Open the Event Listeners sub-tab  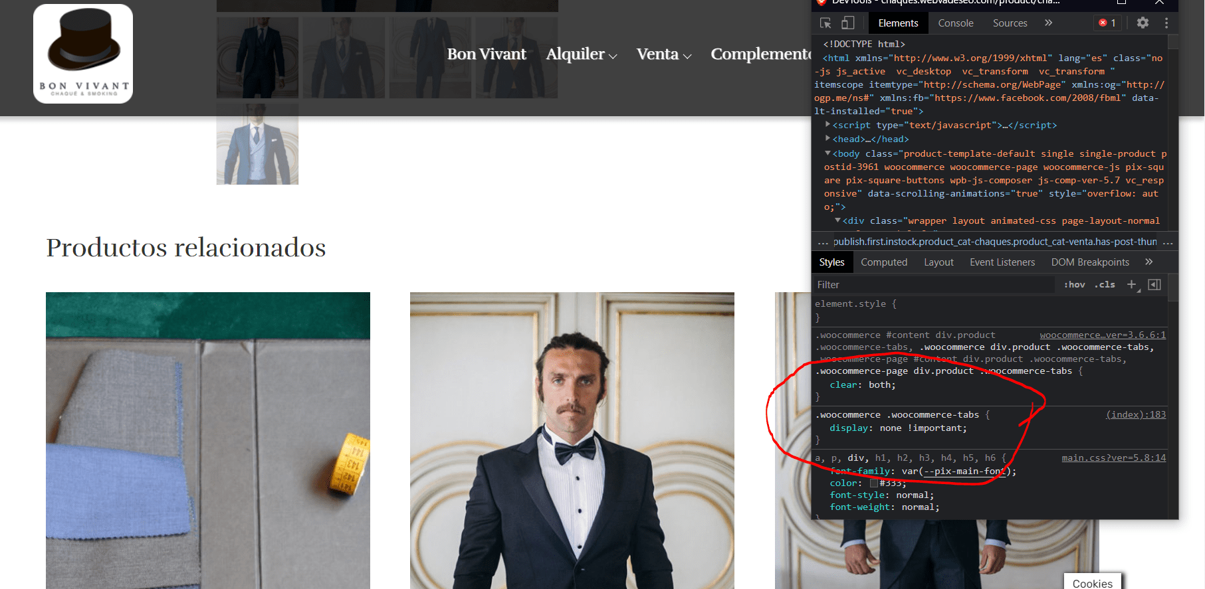click(1002, 262)
